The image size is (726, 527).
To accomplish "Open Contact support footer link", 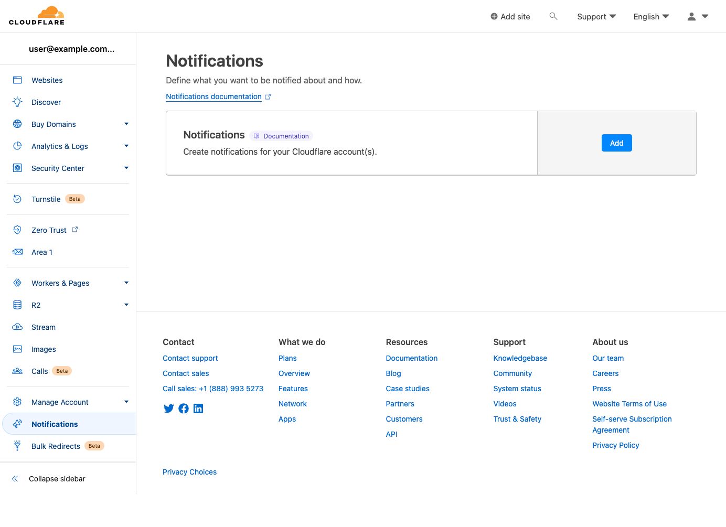I will (x=190, y=358).
